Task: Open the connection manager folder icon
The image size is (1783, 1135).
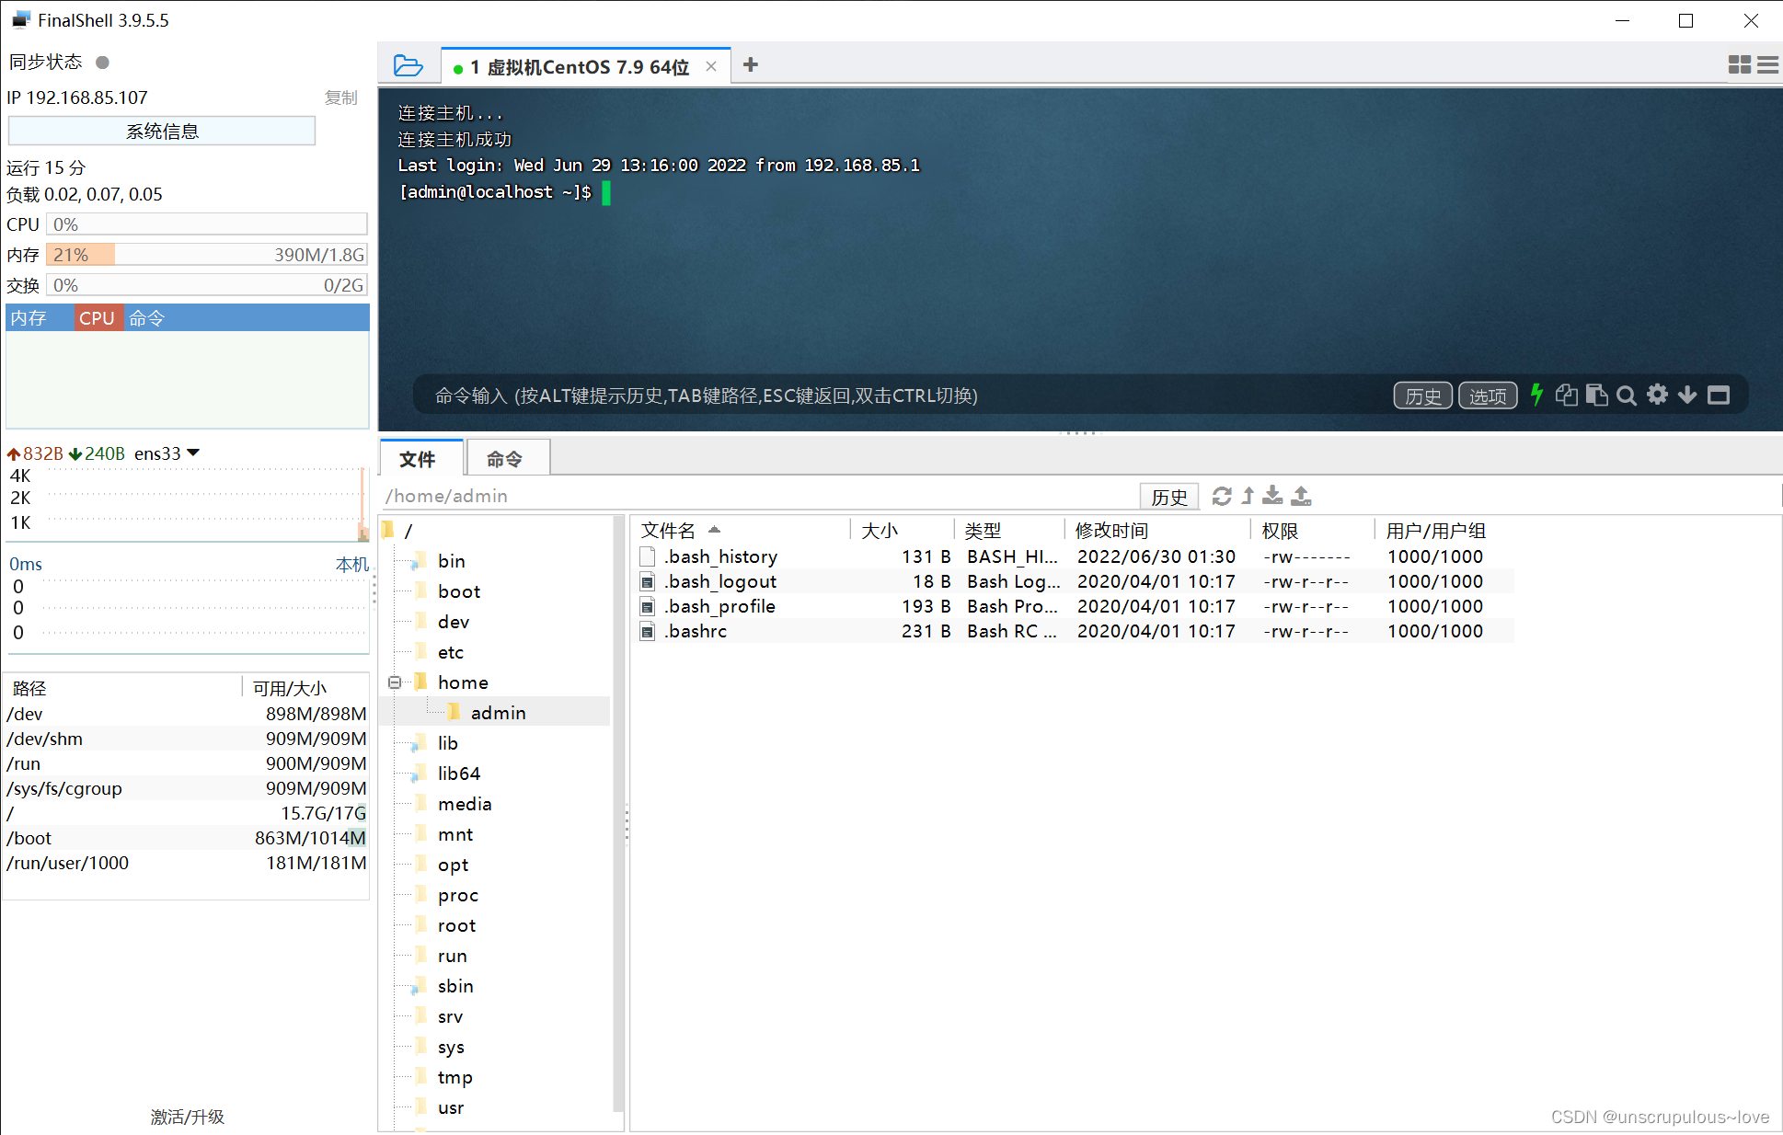Action: [x=408, y=65]
